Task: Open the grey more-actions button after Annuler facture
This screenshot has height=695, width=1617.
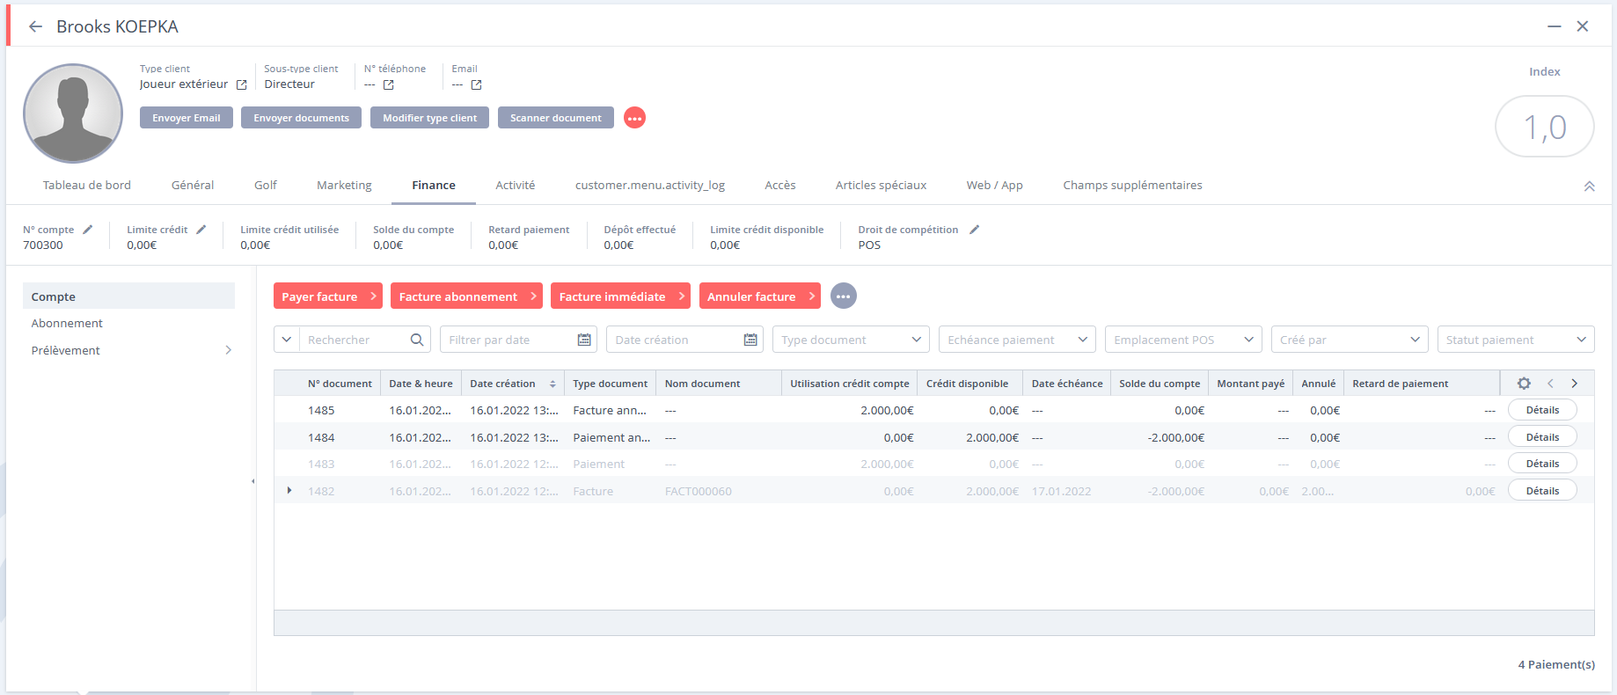Action: [843, 296]
